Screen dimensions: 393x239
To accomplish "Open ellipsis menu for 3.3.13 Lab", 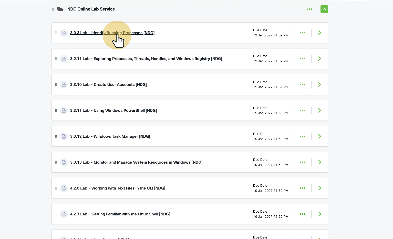I will pos(303,162).
